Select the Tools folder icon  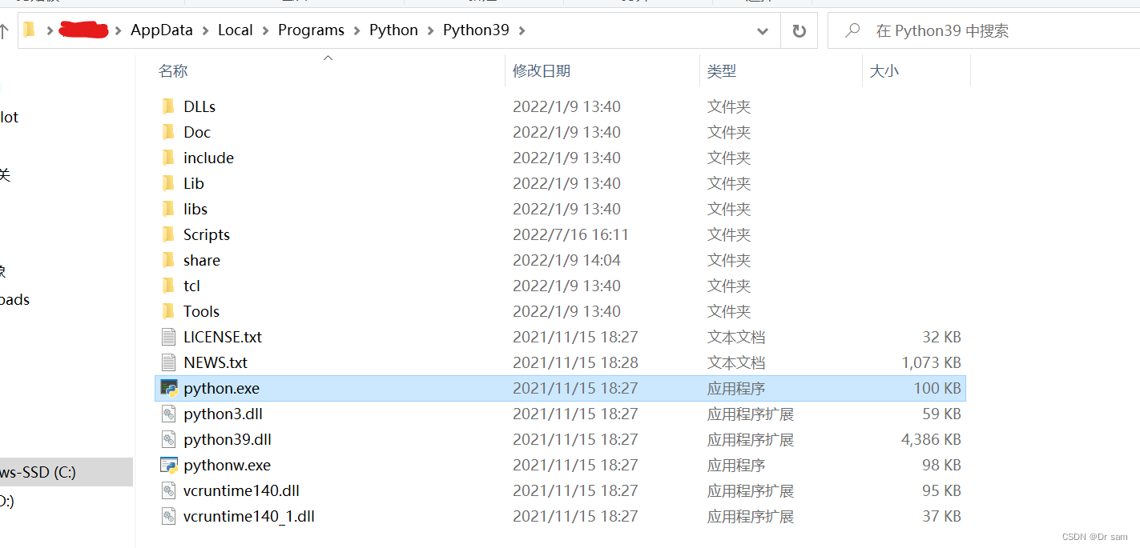(x=168, y=311)
